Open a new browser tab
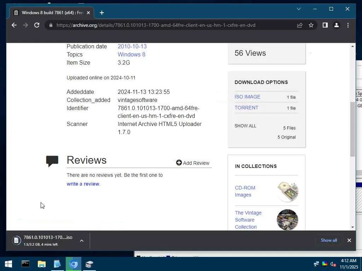The width and height of the screenshot is (362, 271). point(102,13)
